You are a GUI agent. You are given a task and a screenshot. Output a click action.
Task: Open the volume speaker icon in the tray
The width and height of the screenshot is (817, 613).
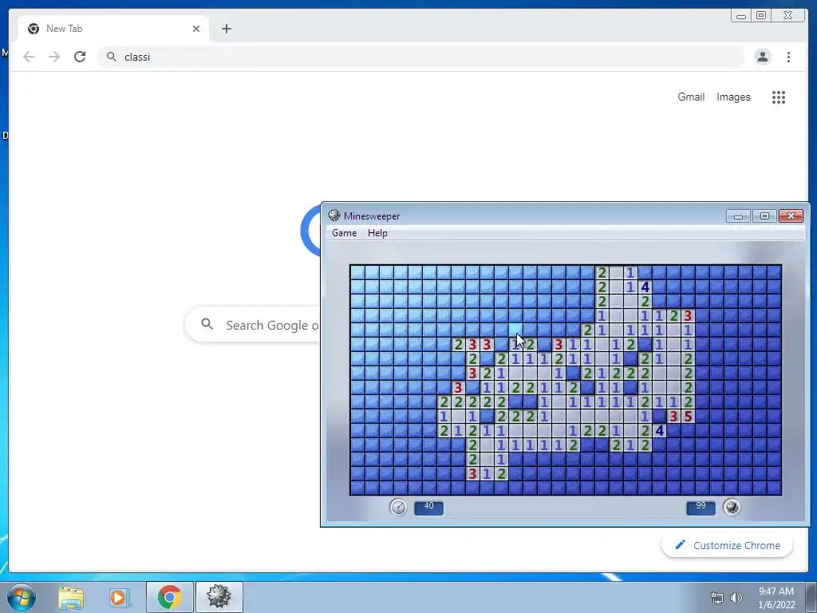[x=736, y=598]
